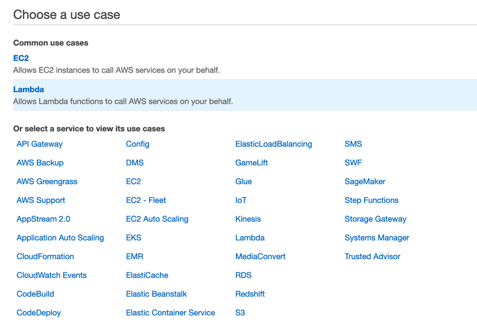Select Step Functions service

[x=371, y=200]
